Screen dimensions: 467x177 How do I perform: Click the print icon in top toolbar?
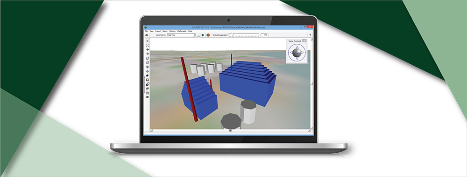click(146, 35)
